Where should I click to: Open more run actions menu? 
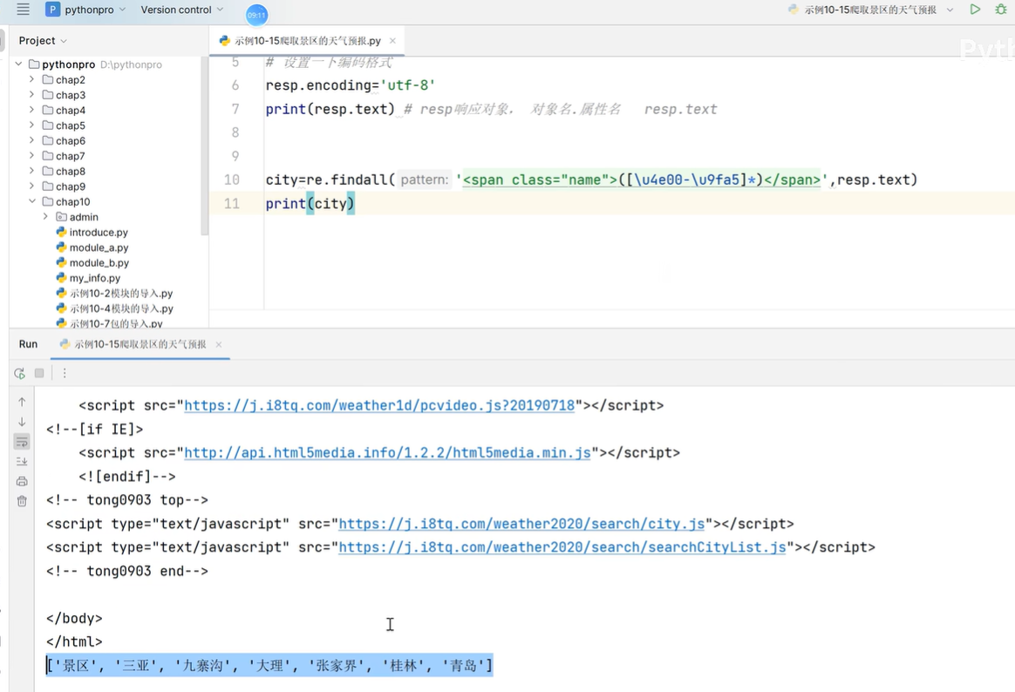64,373
